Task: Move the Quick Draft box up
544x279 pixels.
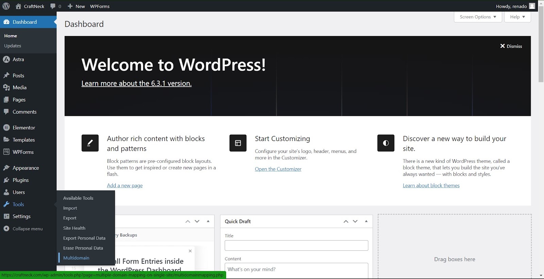Action: pos(346,221)
